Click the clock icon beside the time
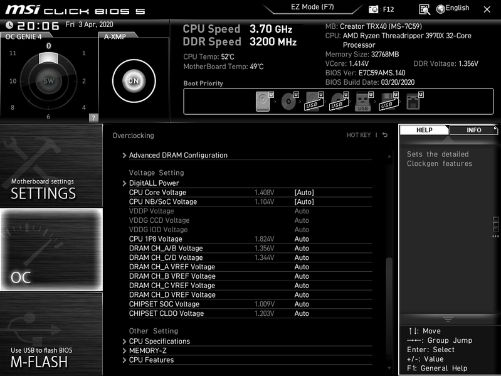Screen dimensions: 501x376 (x=9, y=25)
